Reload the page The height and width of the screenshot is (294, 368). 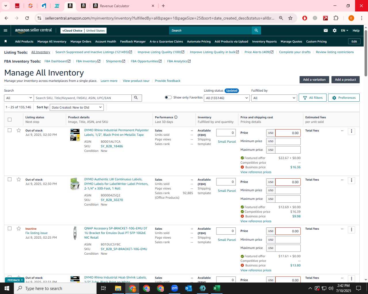point(27,18)
